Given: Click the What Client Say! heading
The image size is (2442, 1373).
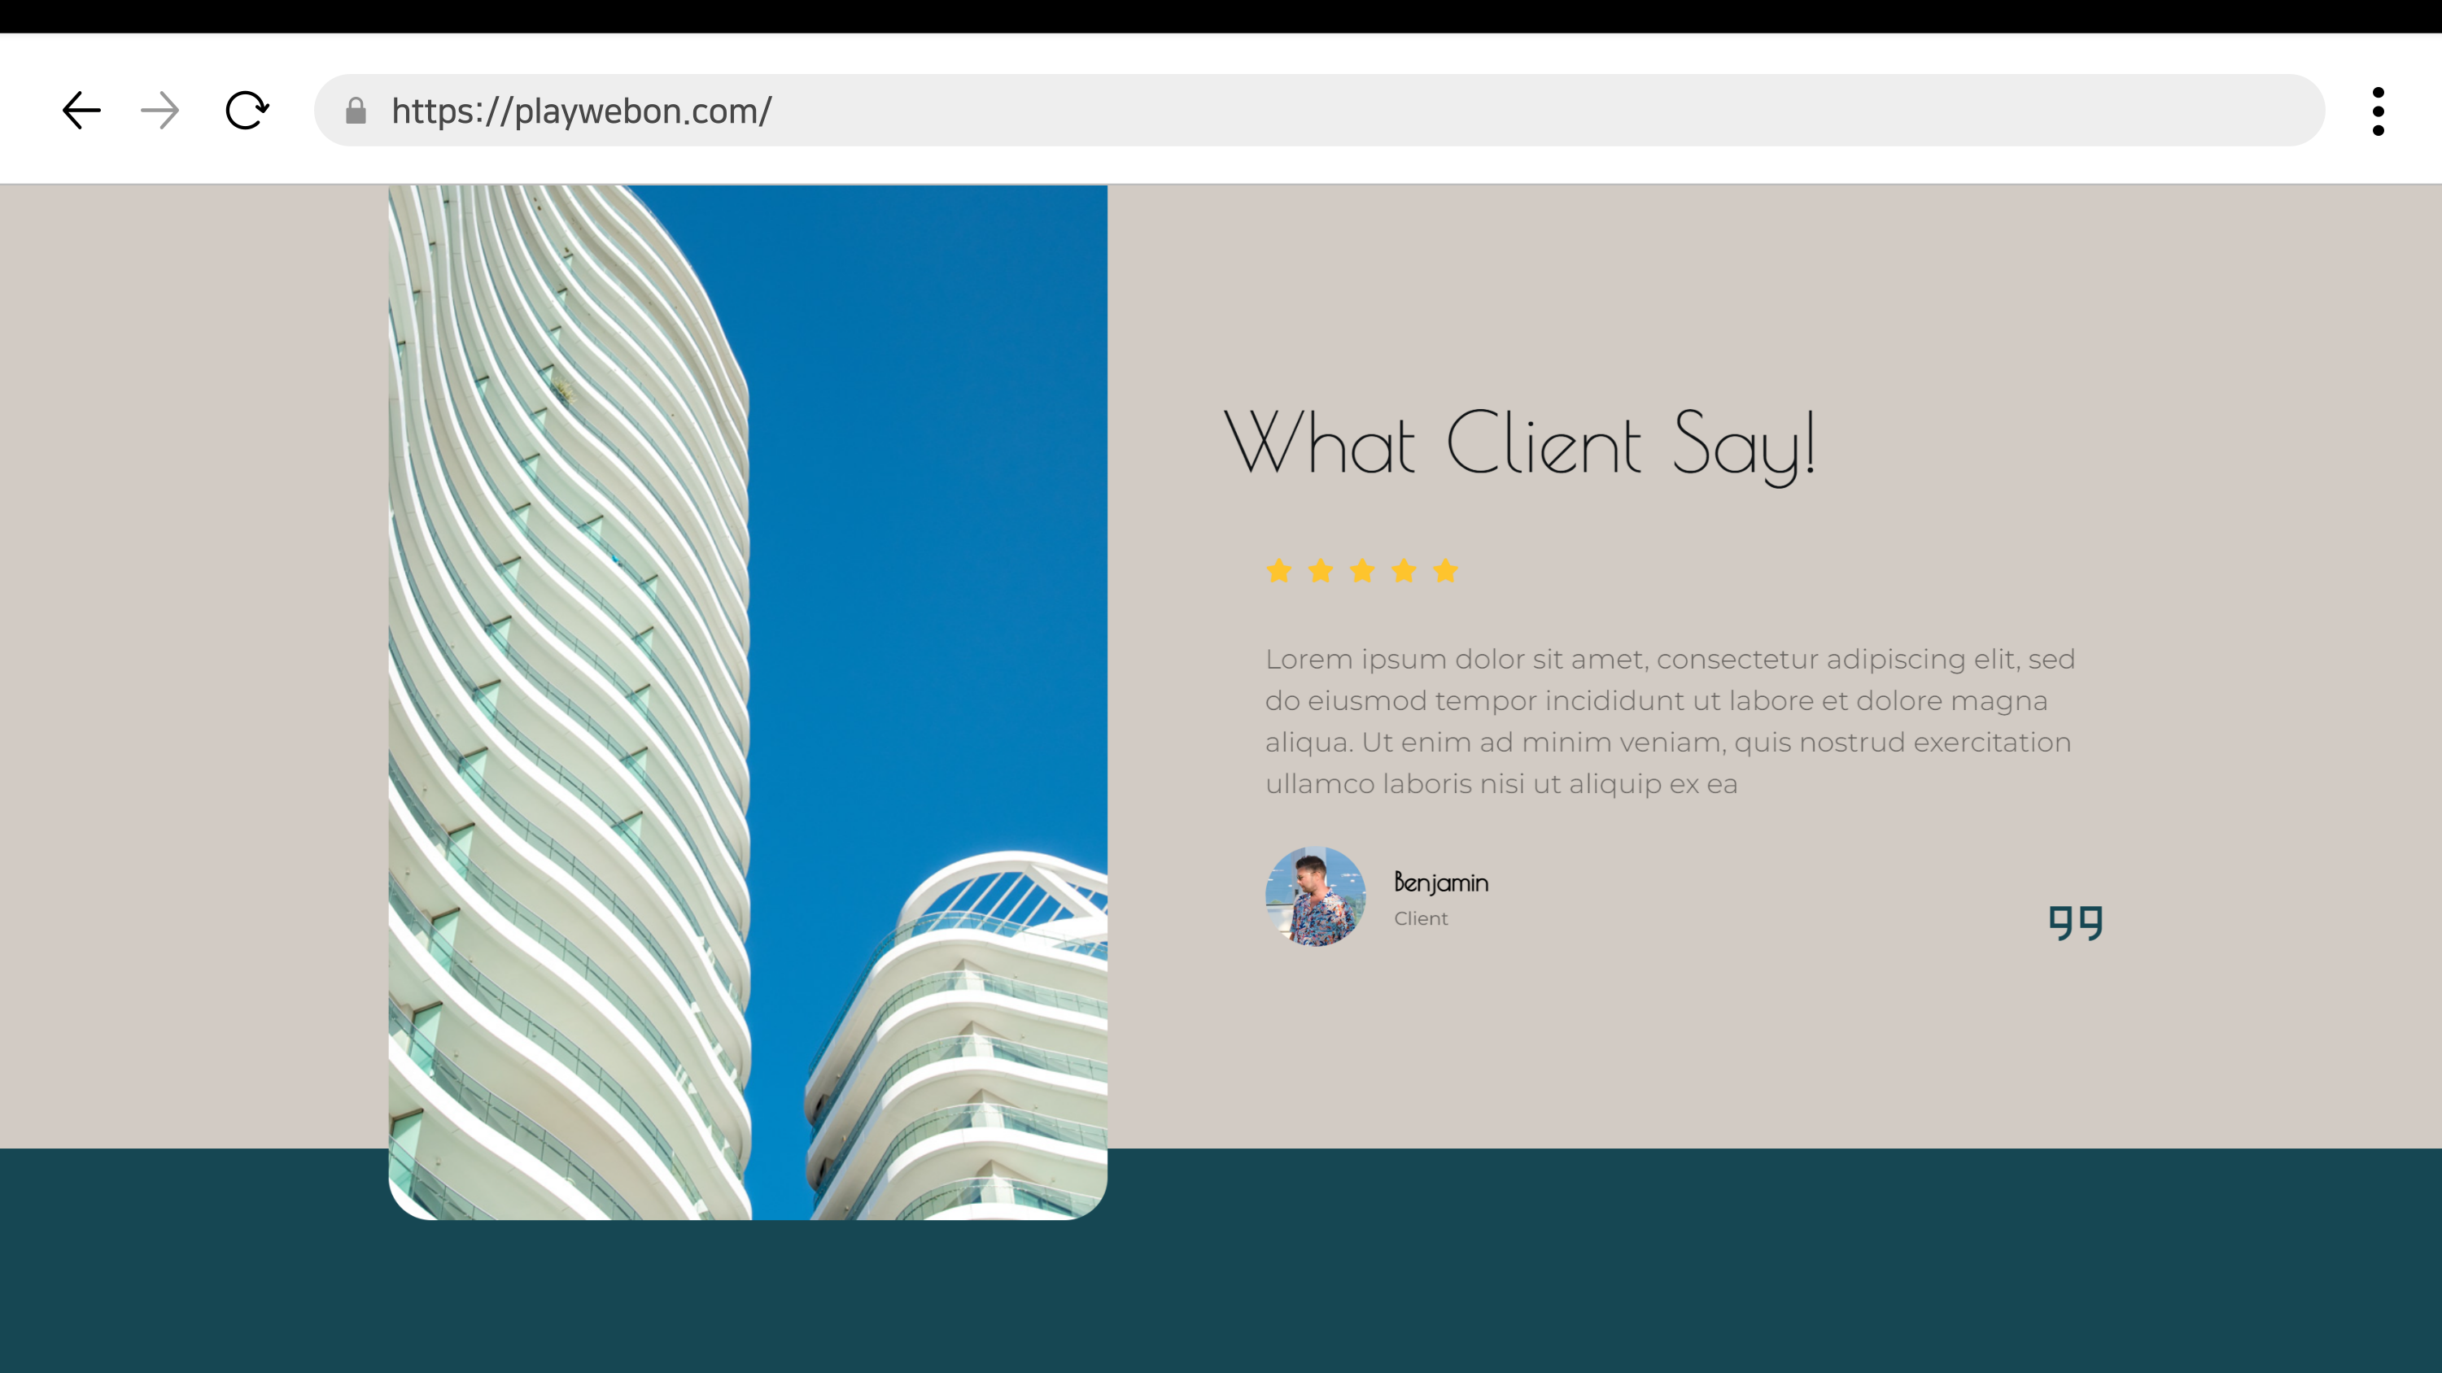Looking at the screenshot, I should pyautogui.click(x=1519, y=443).
